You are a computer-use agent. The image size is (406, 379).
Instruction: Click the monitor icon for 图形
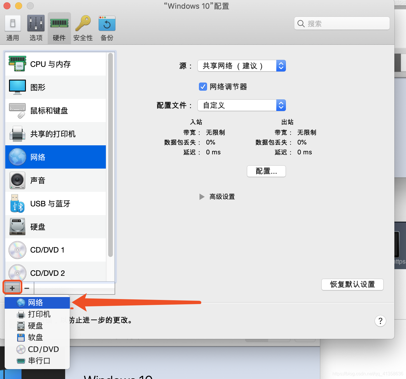tap(17, 87)
